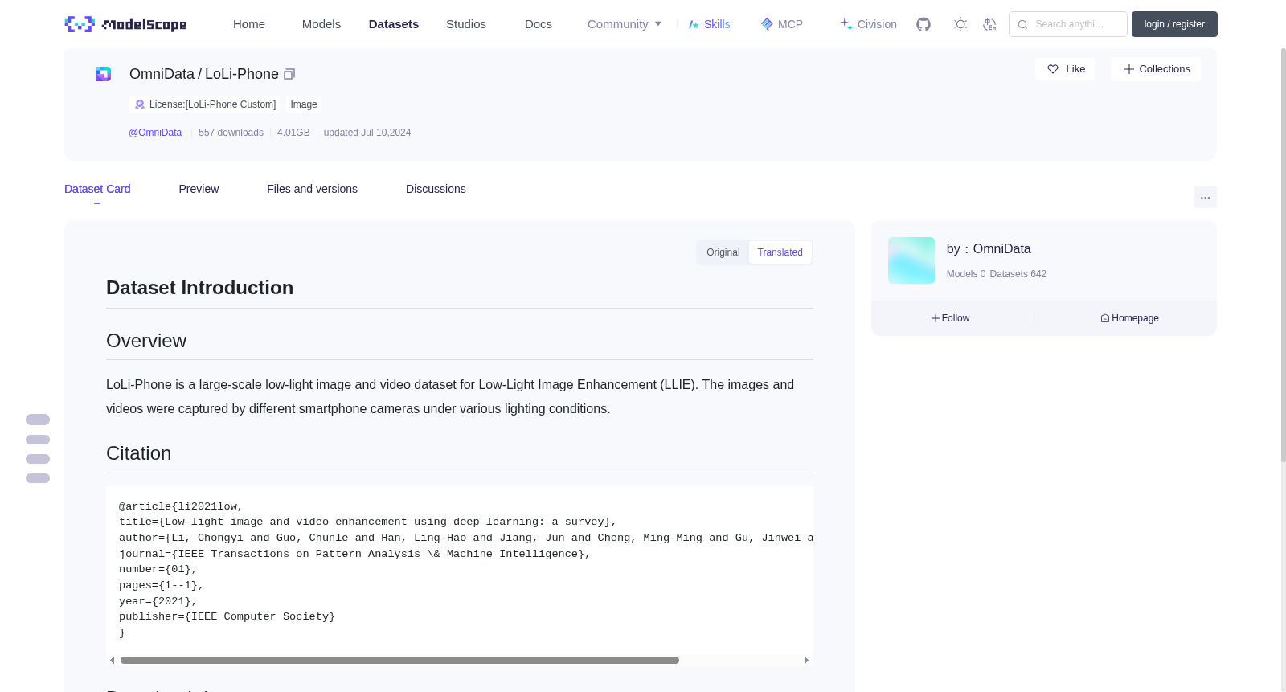Expand the Community dropdown menu
Image resolution: width=1286 pixels, height=692 pixels.
(x=625, y=24)
